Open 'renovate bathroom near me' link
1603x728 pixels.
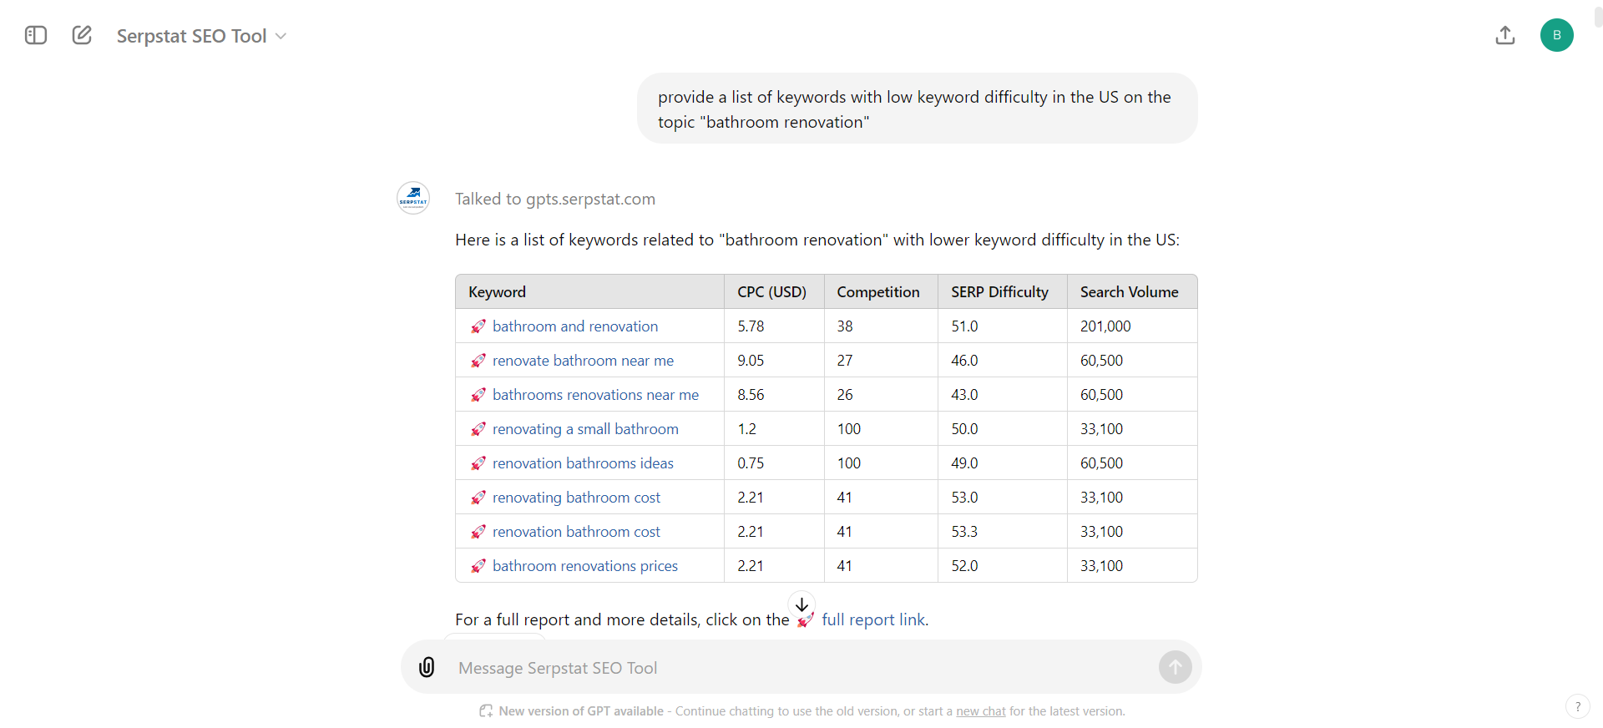click(x=583, y=361)
